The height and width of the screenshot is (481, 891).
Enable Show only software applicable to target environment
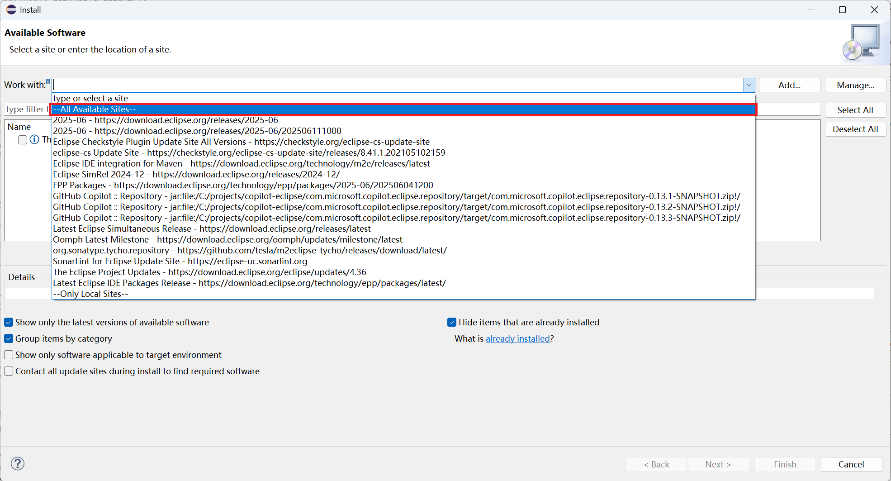pyautogui.click(x=9, y=355)
